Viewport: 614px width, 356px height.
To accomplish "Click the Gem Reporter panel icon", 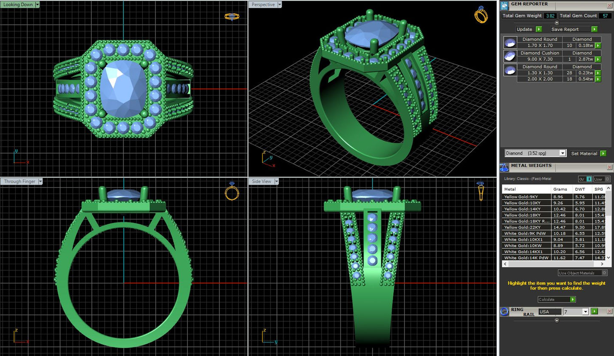I will coord(504,6).
